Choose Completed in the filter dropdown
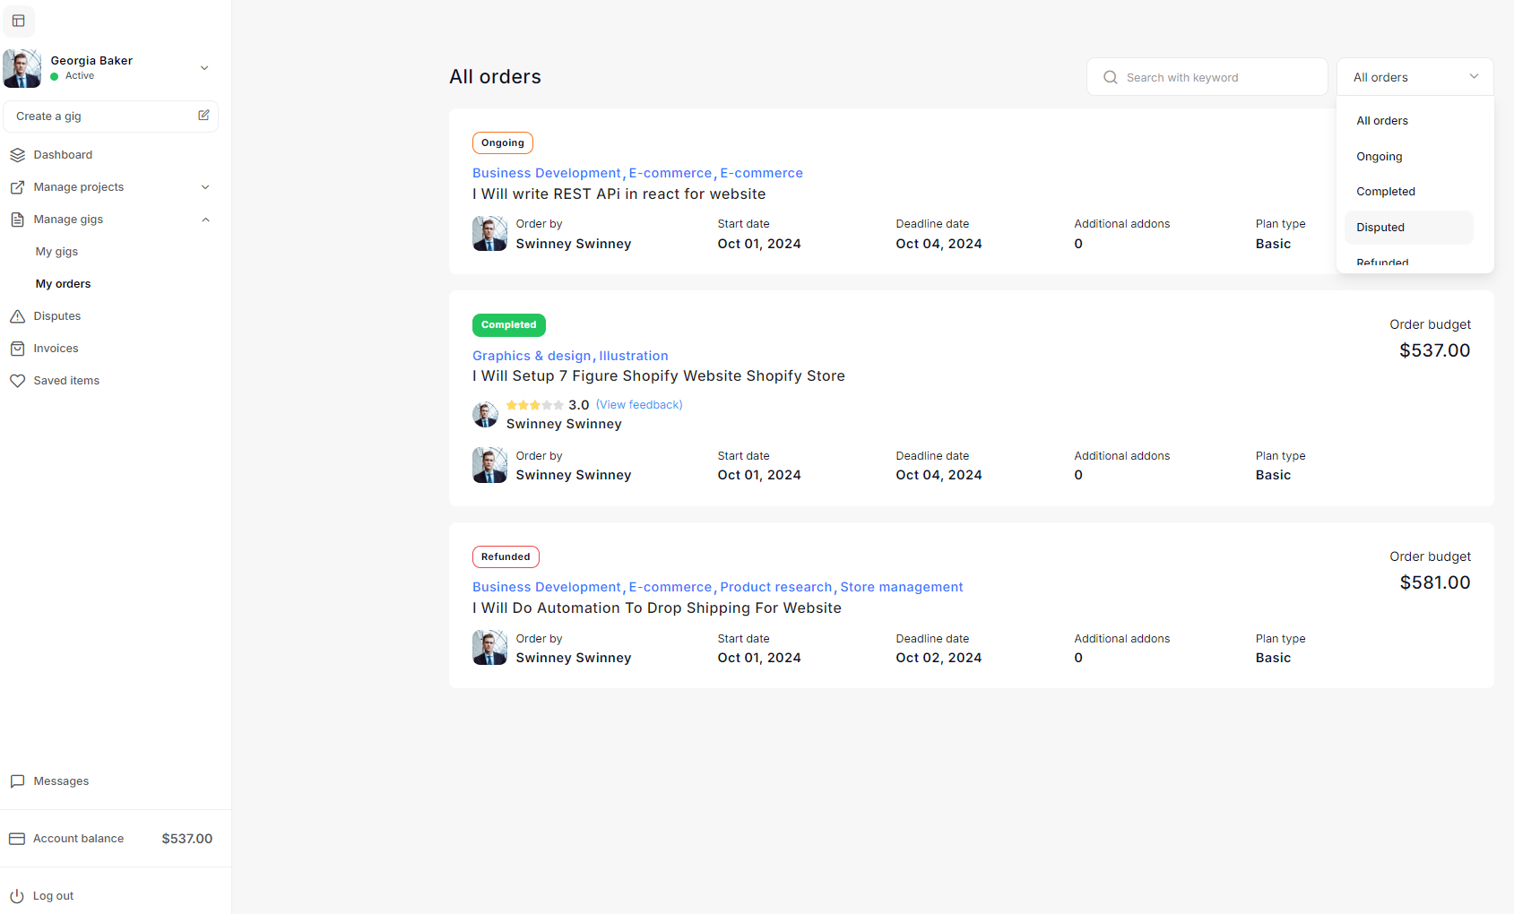This screenshot has width=1514, height=914. (x=1385, y=192)
